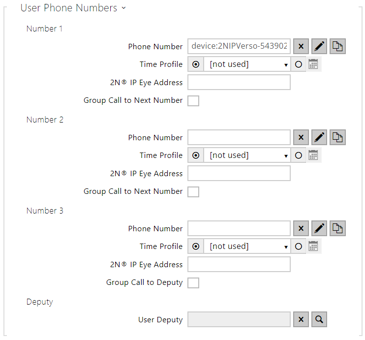Image resolution: width=365 pixels, height=340 pixels.
Task: Search for a User Deputy
Action: (x=319, y=319)
